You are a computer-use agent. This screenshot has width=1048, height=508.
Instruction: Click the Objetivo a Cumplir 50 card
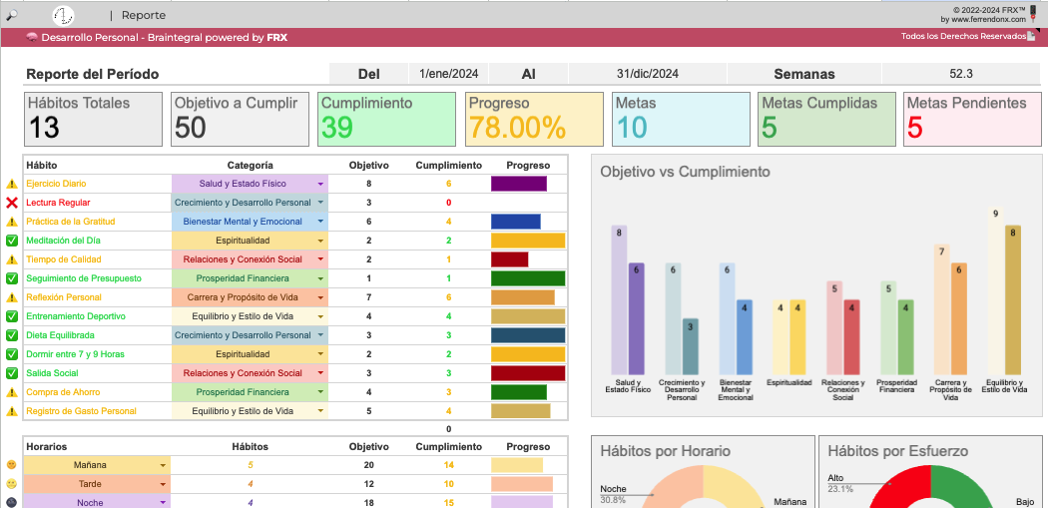[x=241, y=119]
